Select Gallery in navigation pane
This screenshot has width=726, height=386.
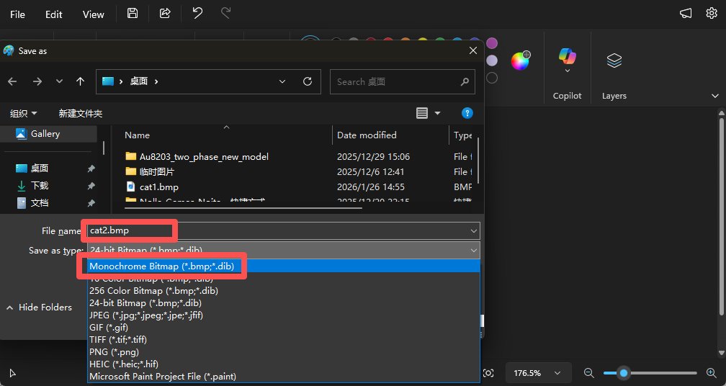[x=48, y=134]
